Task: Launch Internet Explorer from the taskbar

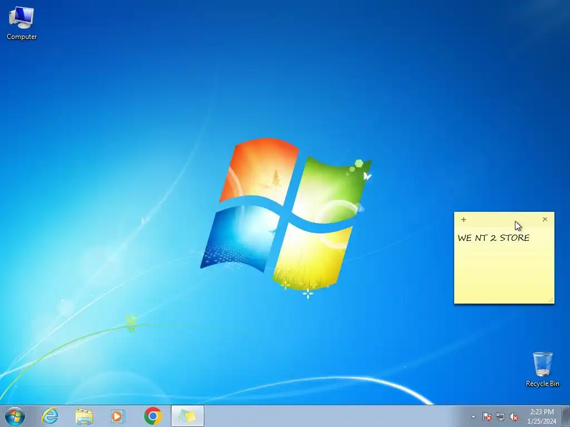Action: pos(50,416)
